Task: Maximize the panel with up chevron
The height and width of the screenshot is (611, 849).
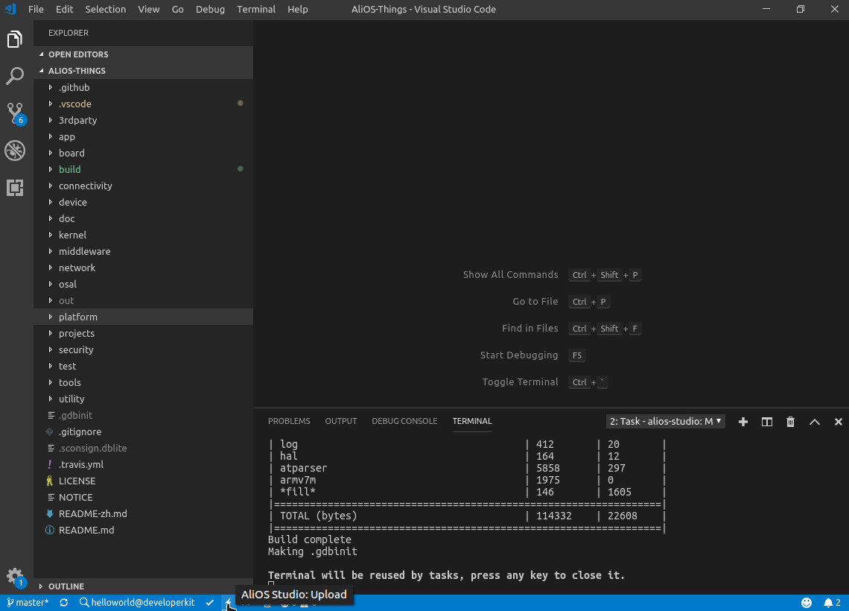Action: (x=814, y=422)
